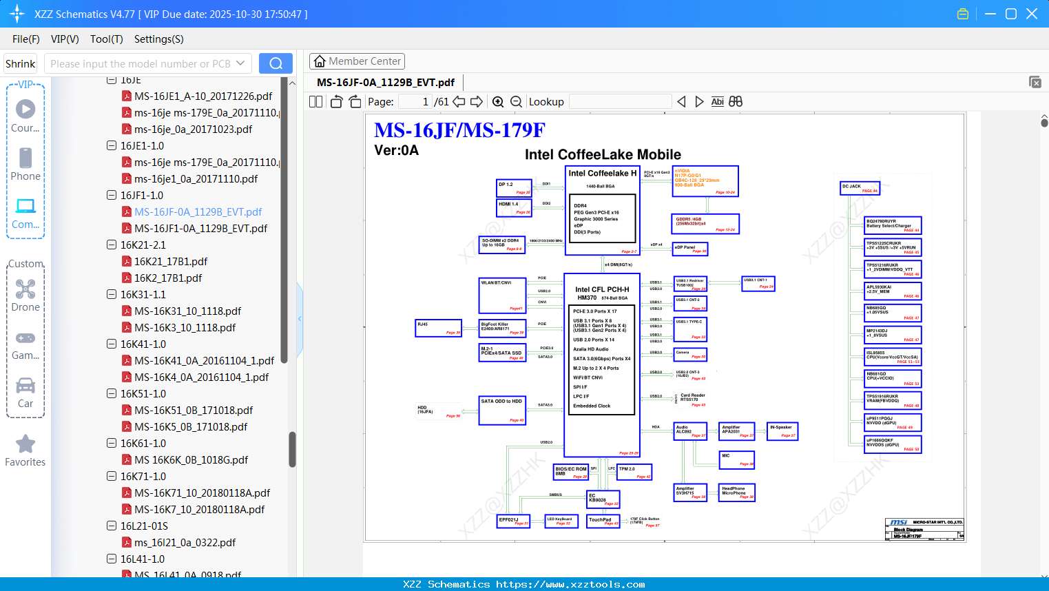
Task: Open the Car schematics category
Action: [x=25, y=393]
